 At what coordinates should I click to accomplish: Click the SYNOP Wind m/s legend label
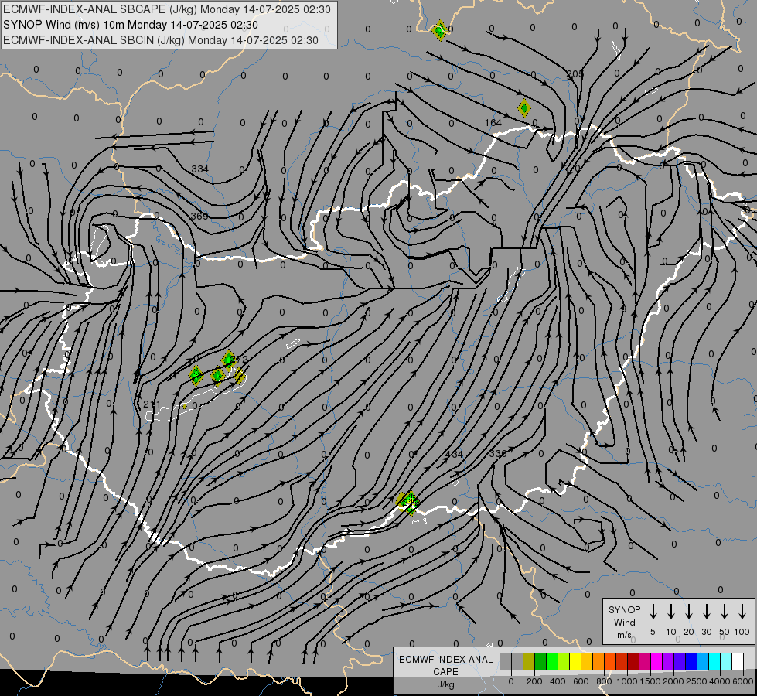624,622
